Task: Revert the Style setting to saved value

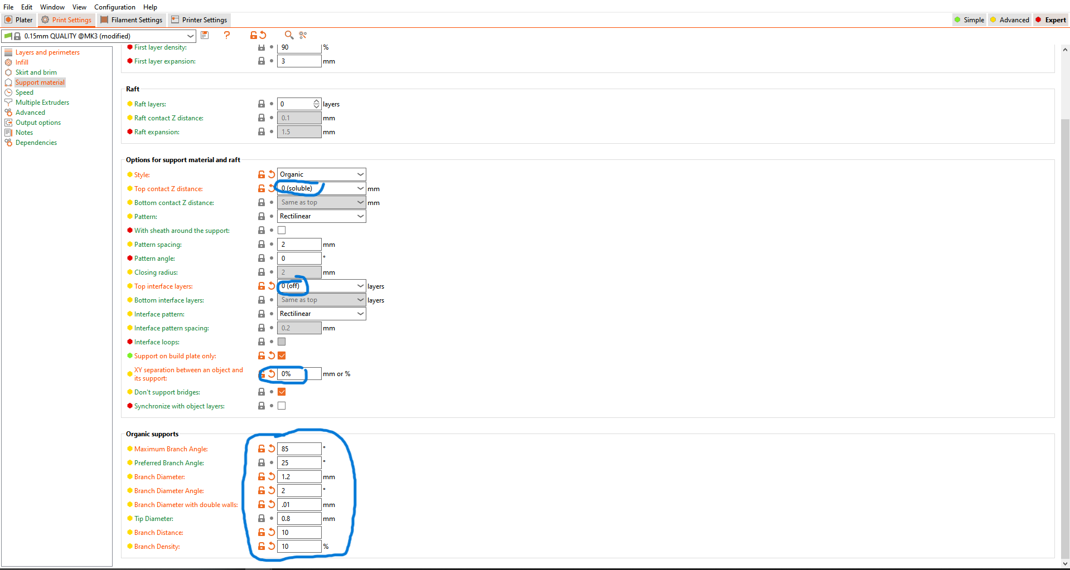Action: (272, 174)
